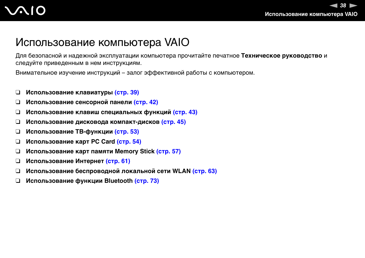Click bullet box beside 'Использование Интернет'
The image size is (365, 258).
pos(18,161)
